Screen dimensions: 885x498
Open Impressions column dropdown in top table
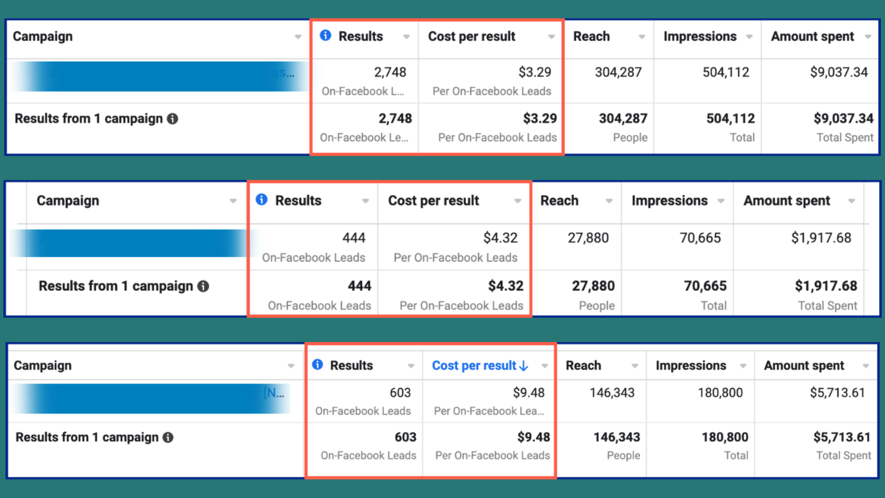click(749, 37)
